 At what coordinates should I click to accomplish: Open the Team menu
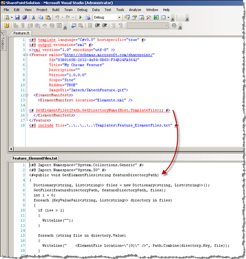tap(68, 10)
